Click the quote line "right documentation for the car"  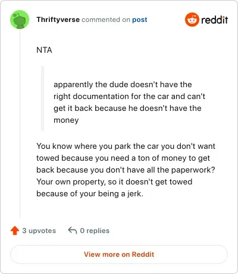(112, 97)
